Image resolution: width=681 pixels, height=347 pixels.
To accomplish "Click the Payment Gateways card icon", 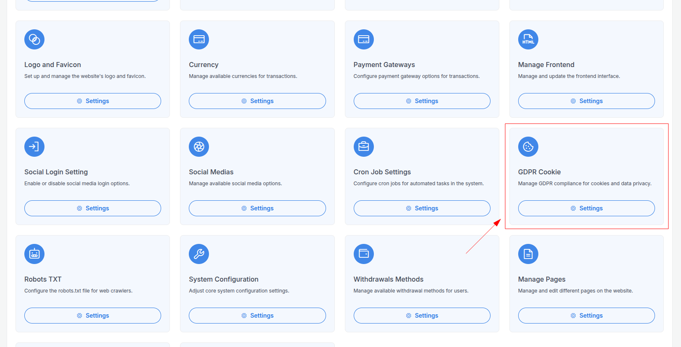I will click(364, 39).
